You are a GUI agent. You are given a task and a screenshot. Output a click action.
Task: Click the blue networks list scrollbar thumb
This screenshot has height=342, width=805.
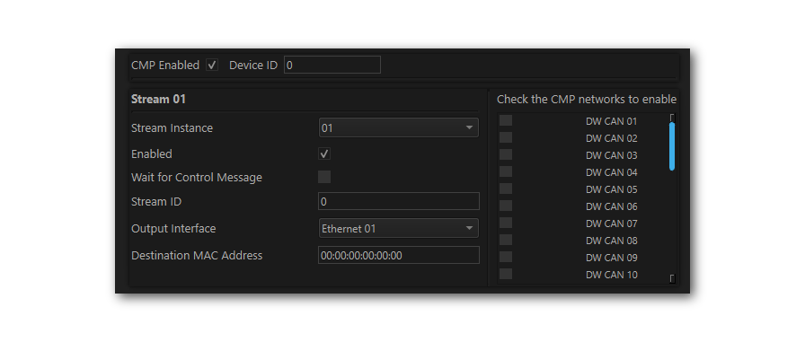click(x=672, y=146)
